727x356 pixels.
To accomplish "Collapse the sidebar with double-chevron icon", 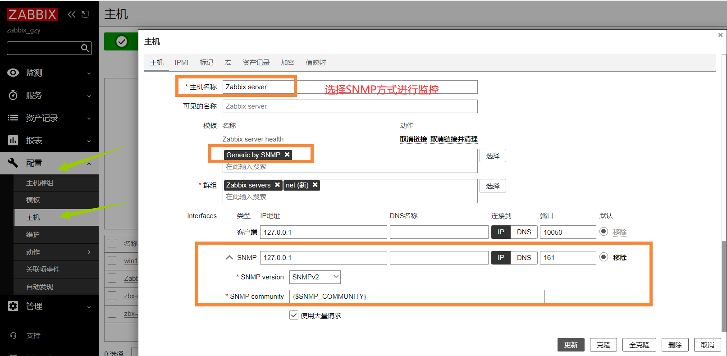I will [x=72, y=14].
